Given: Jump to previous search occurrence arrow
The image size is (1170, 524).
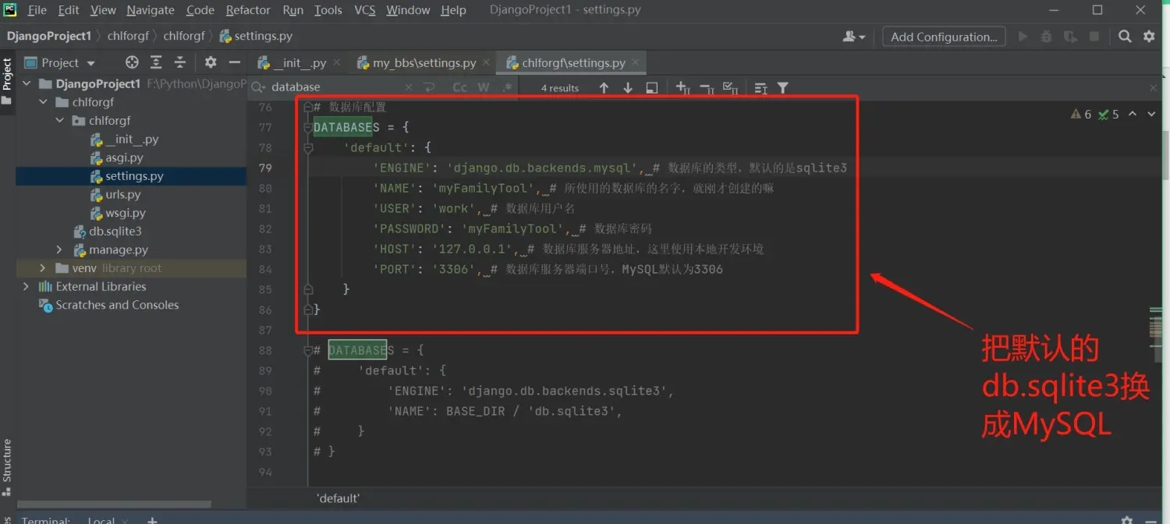Looking at the screenshot, I should [x=604, y=87].
